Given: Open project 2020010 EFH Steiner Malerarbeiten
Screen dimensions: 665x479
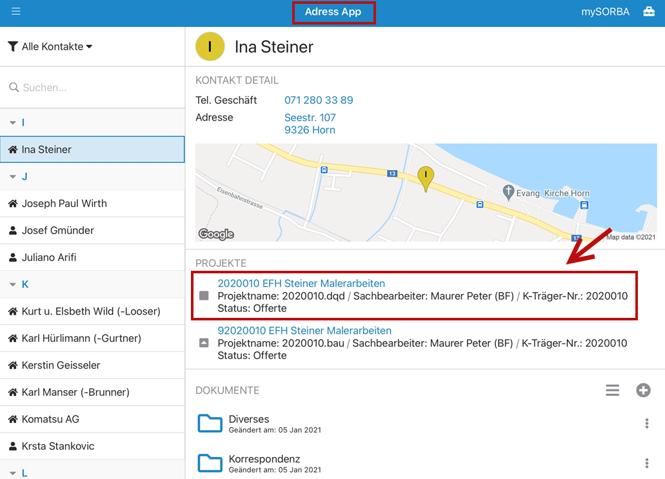Looking at the screenshot, I should pyautogui.click(x=301, y=283).
